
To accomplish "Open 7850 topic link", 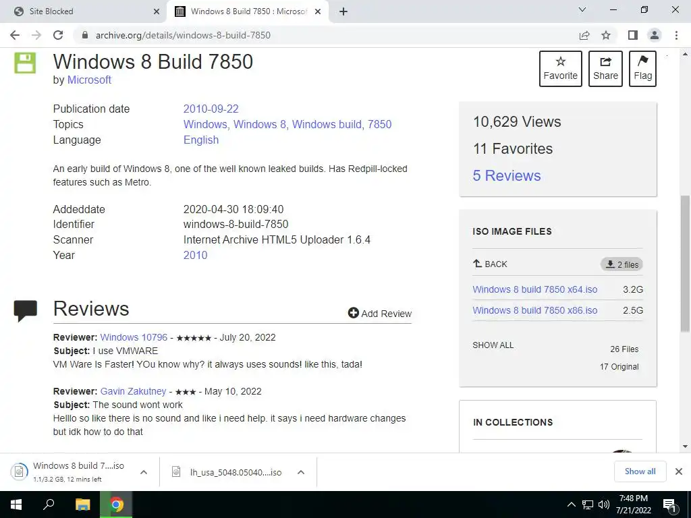I will (x=379, y=124).
